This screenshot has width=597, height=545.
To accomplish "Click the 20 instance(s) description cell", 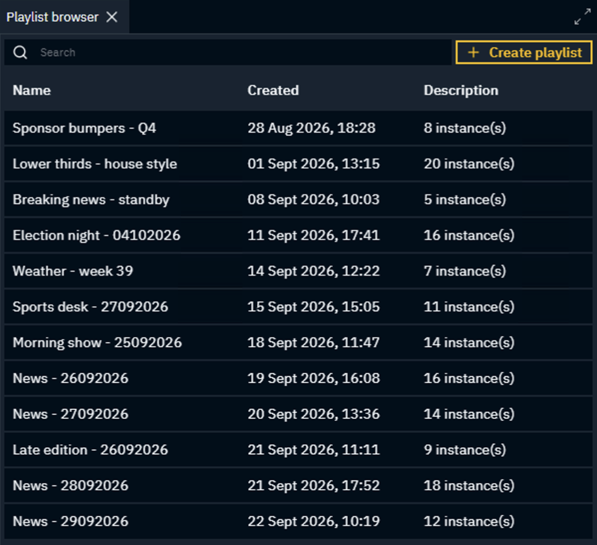I will click(469, 164).
